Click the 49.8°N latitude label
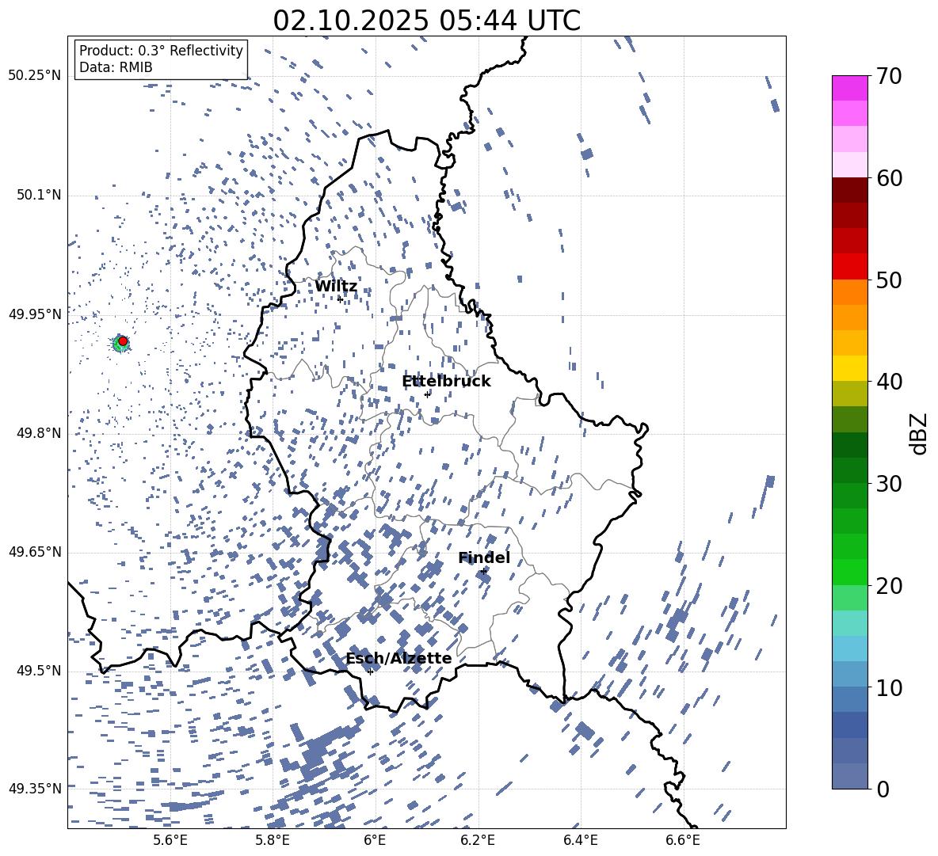Image resolution: width=938 pixels, height=856 pixels. (x=40, y=433)
